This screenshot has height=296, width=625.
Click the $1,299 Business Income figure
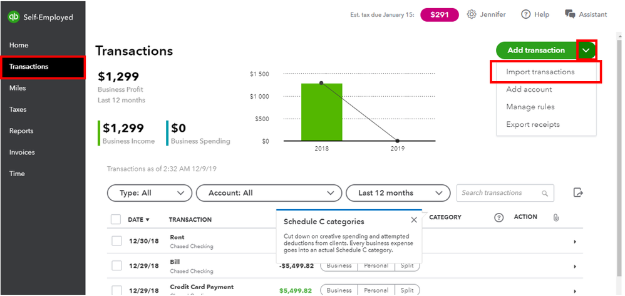[123, 128]
